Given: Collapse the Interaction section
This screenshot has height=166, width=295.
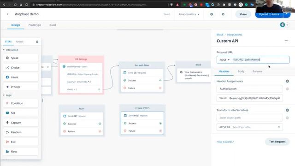Looking at the screenshot, I should click(x=4, y=50).
